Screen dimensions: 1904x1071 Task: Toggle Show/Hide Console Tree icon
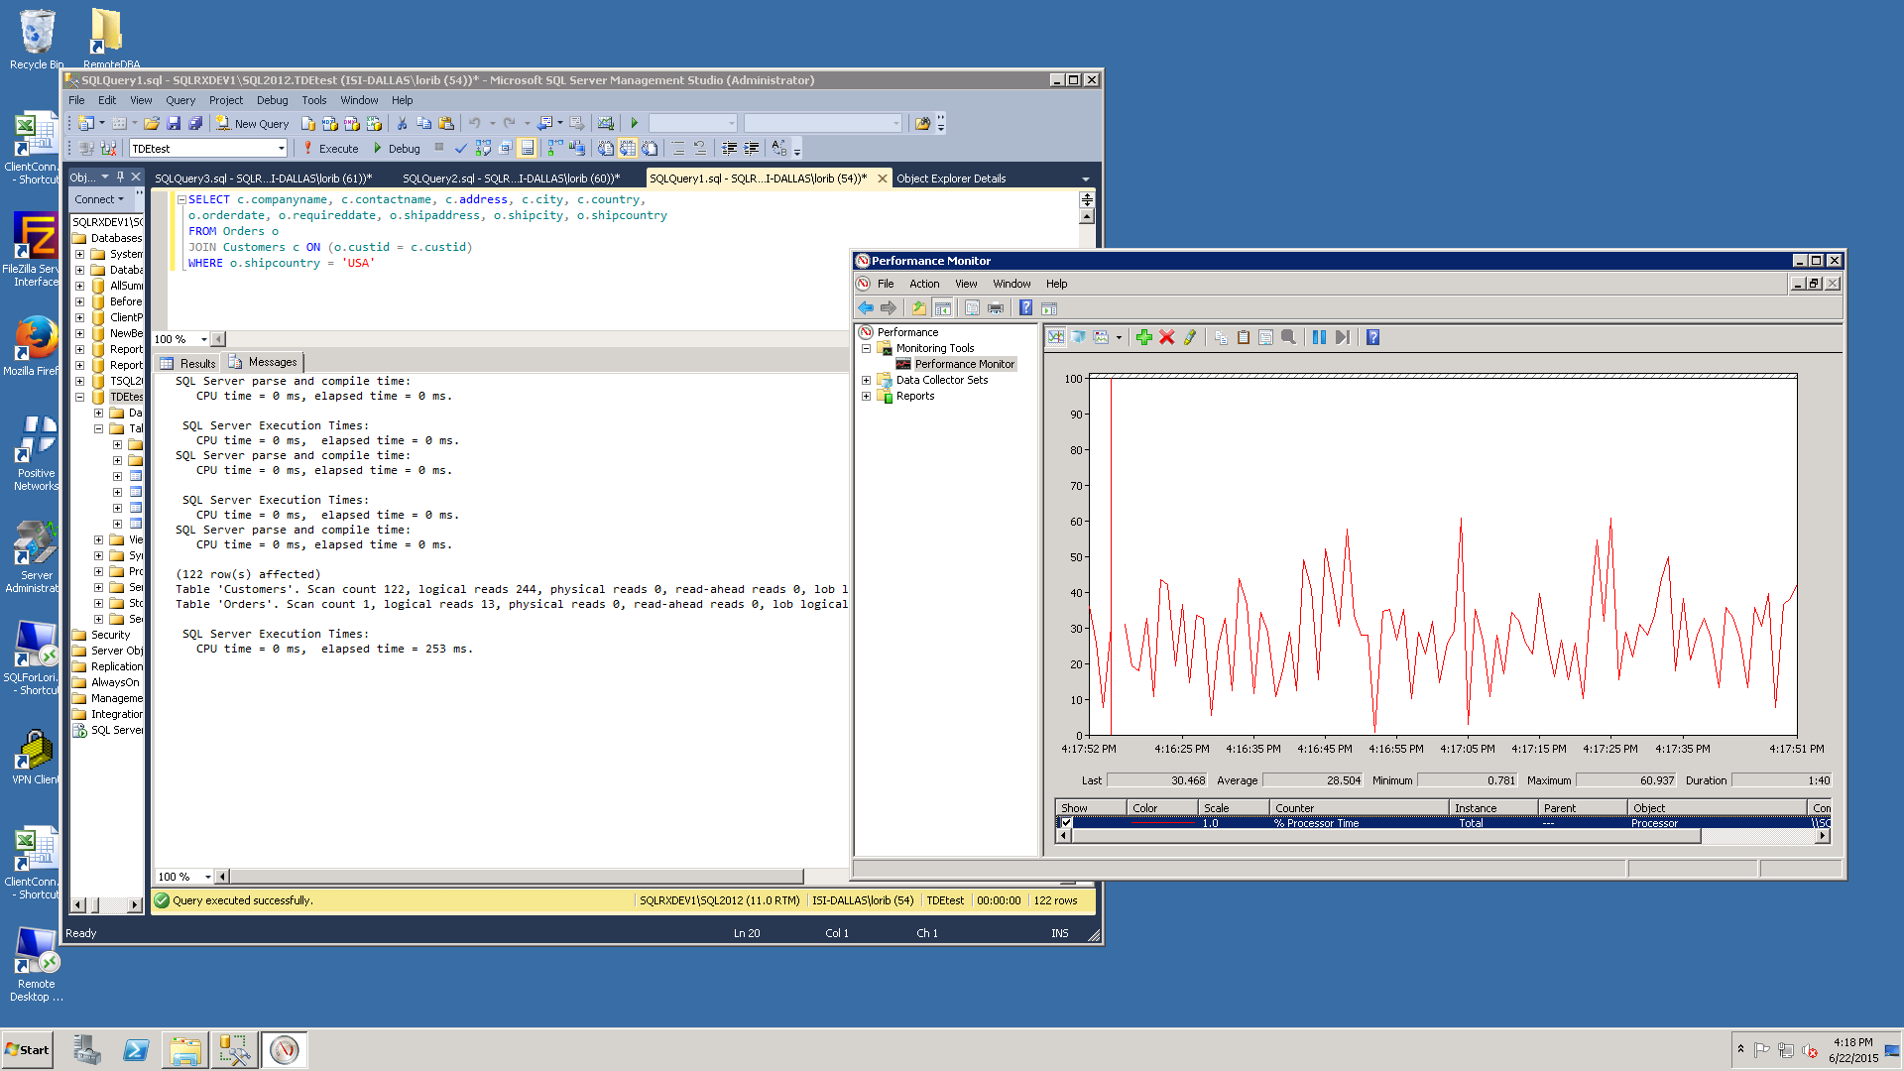943,308
